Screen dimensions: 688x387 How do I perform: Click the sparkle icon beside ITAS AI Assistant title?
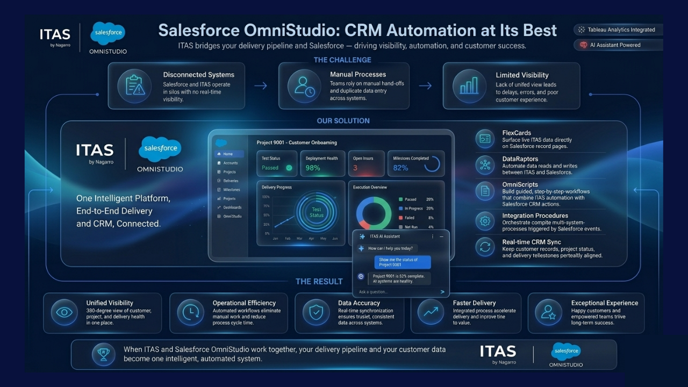[x=362, y=236]
